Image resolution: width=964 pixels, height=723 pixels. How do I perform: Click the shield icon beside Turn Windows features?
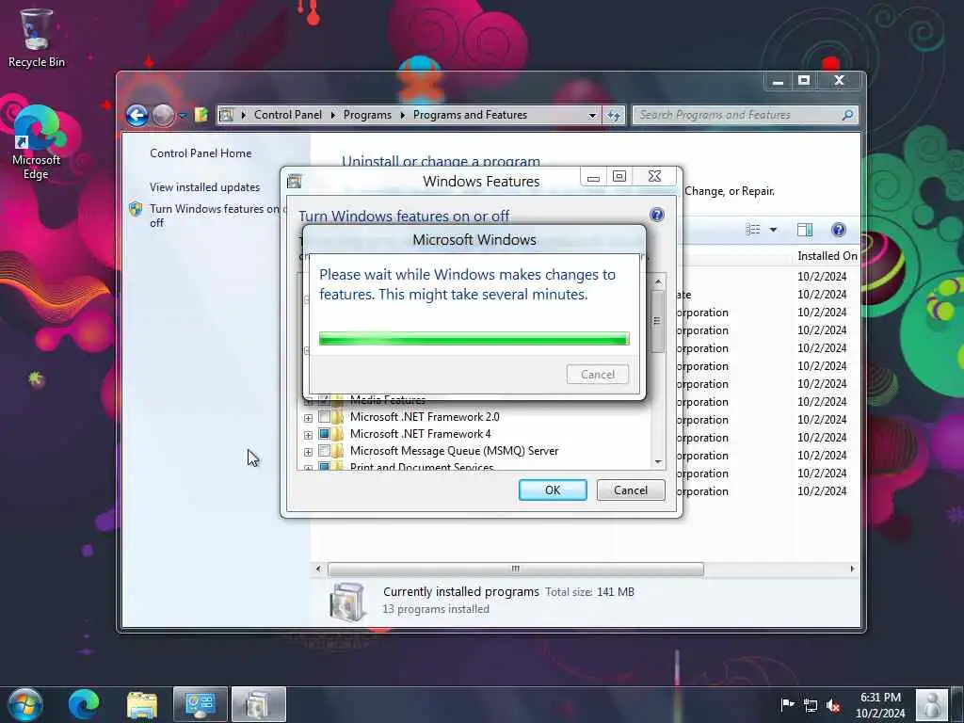point(136,209)
